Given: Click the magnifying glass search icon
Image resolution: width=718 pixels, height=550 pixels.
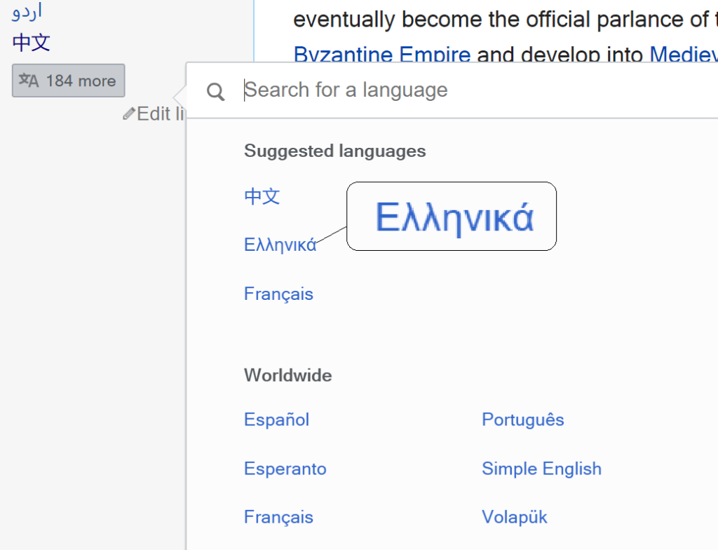Looking at the screenshot, I should click(216, 92).
